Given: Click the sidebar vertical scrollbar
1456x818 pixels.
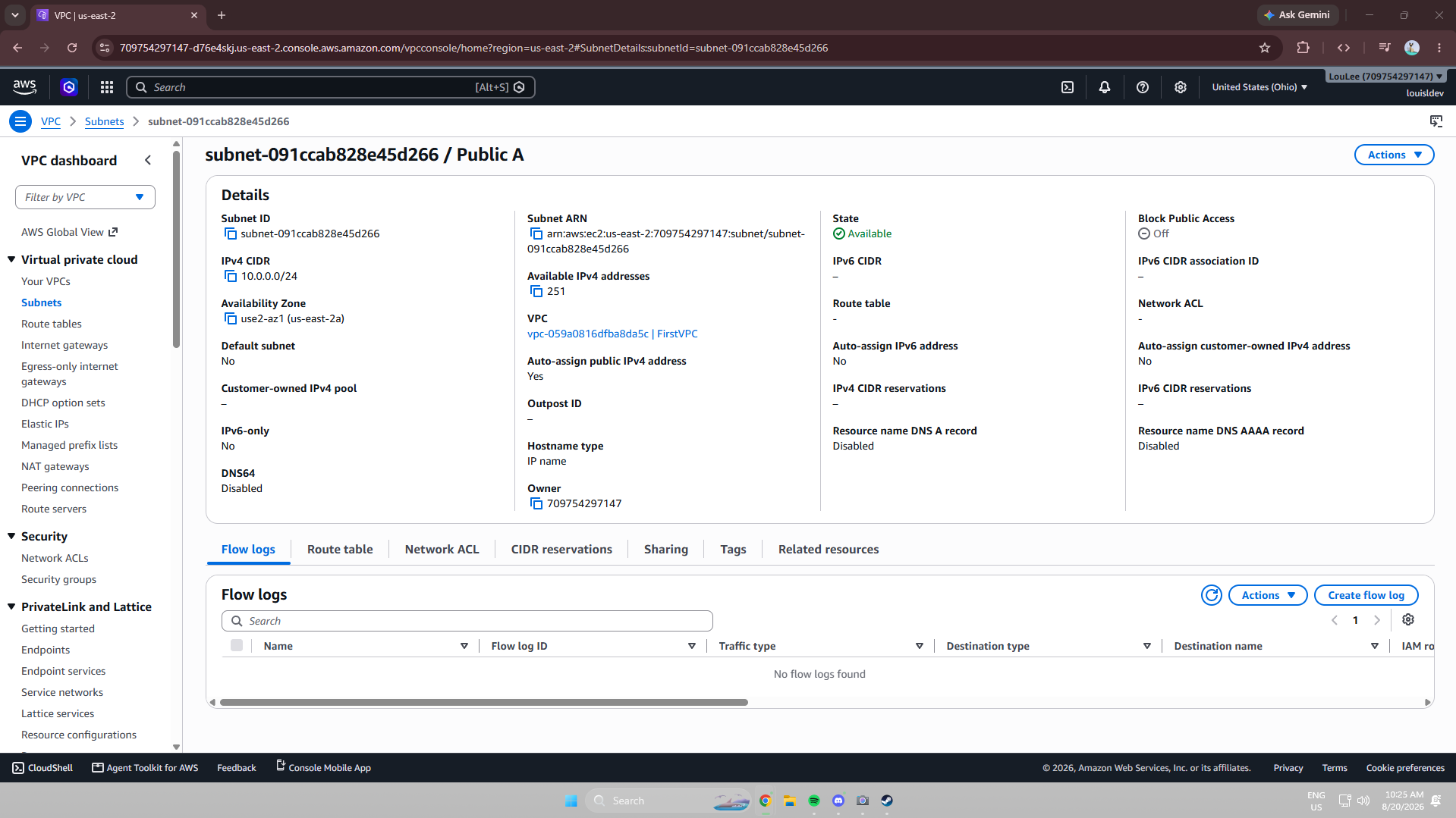Looking at the screenshot, I should click(x=177, y=250).
